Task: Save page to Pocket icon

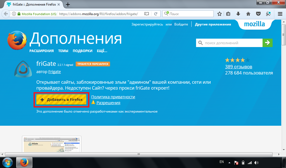Action: point(258,14)
